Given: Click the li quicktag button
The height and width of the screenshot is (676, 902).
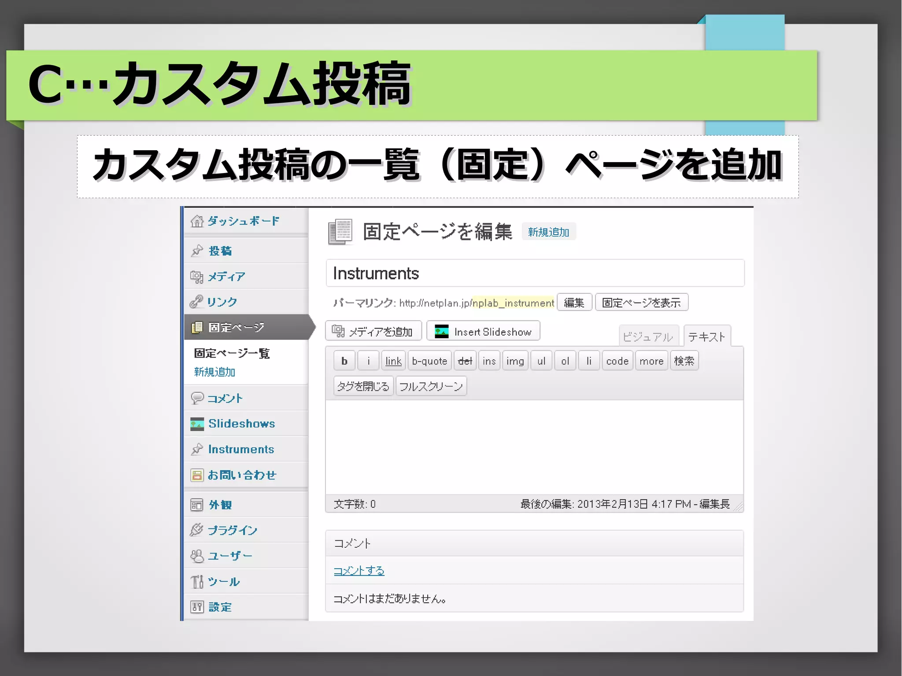Looking at the screenshot, I should pos(589,361).
